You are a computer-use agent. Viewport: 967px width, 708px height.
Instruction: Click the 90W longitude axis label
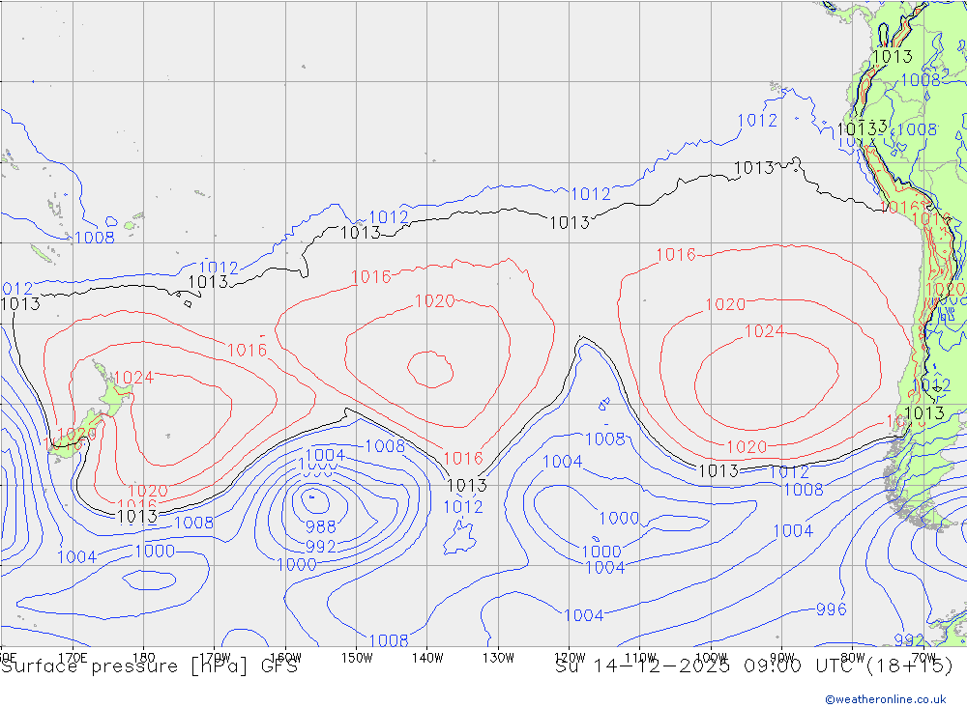point(782,658)
